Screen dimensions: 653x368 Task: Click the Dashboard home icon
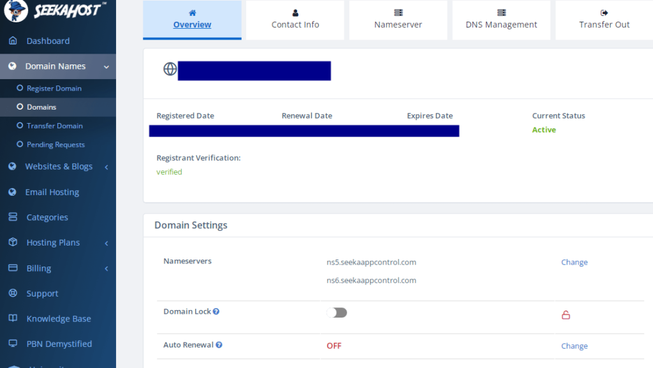[13, 40]
